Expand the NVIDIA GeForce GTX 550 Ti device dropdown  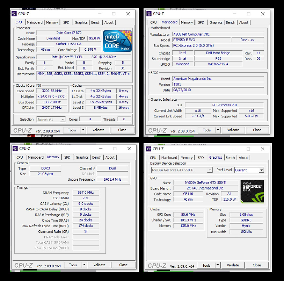tap(210, 170)
